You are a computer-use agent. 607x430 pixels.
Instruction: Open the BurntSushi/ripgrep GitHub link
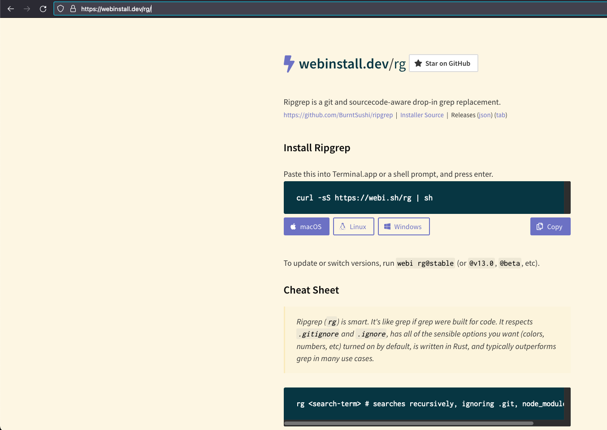coord(338,115)
